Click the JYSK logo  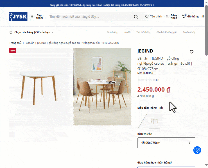pos(18,17)
